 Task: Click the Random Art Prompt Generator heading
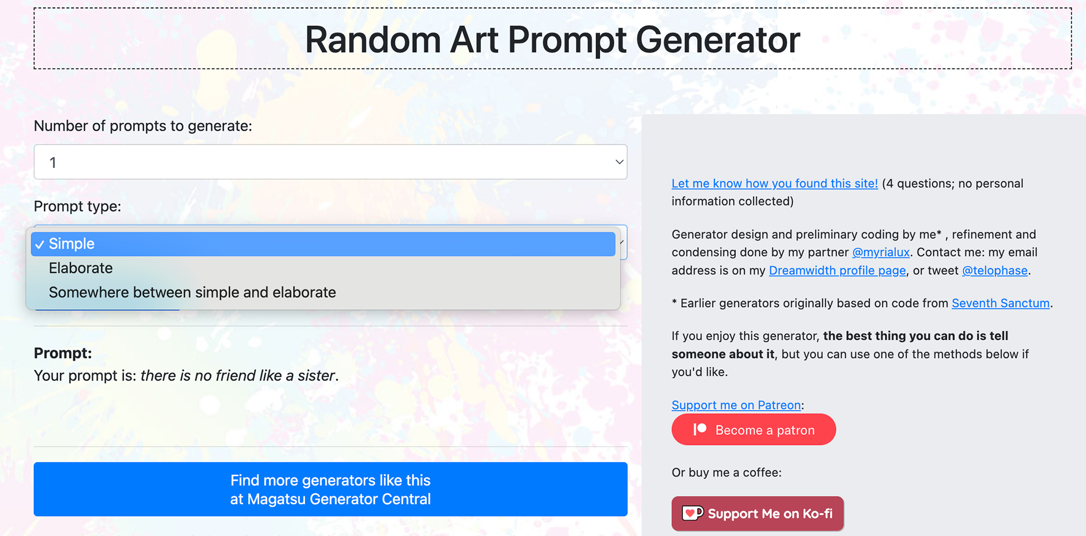(553, 39)
